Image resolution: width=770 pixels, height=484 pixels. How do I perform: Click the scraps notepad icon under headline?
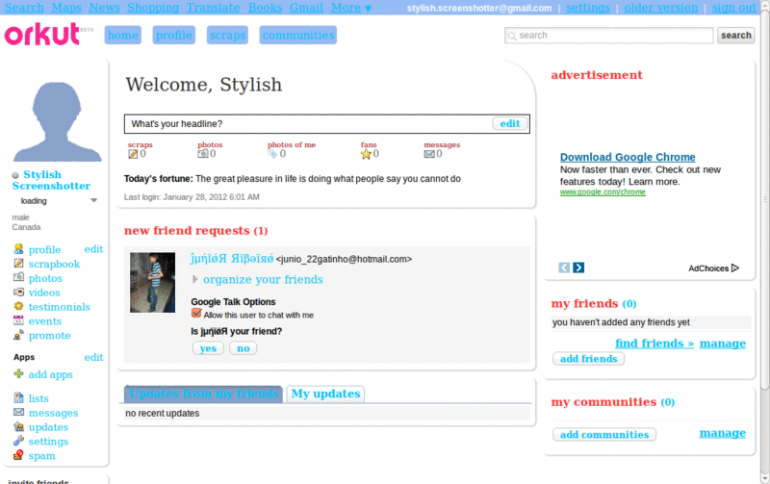click(x=133, y=154)
